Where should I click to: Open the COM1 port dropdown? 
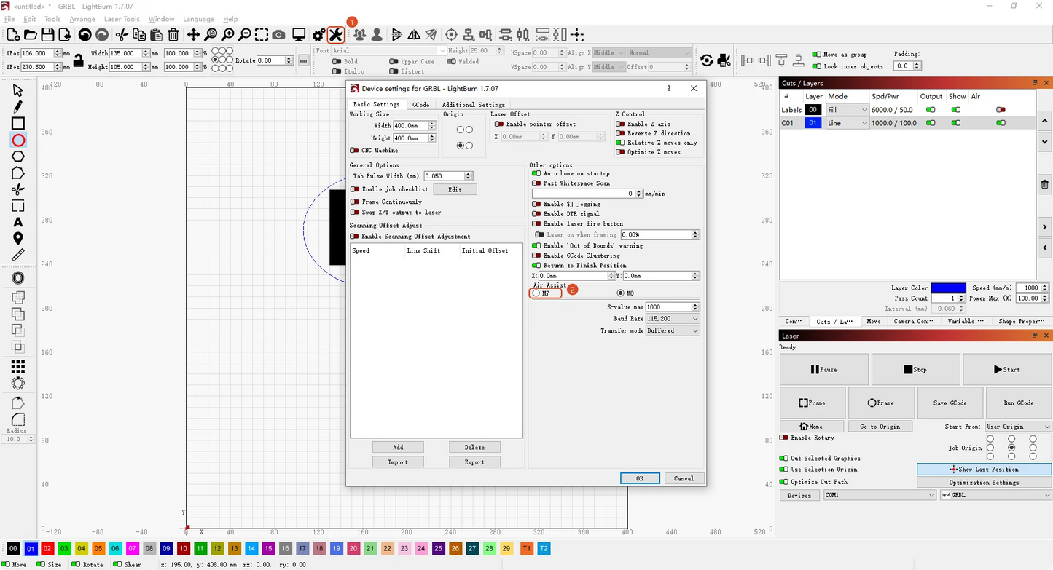[880, 495]
